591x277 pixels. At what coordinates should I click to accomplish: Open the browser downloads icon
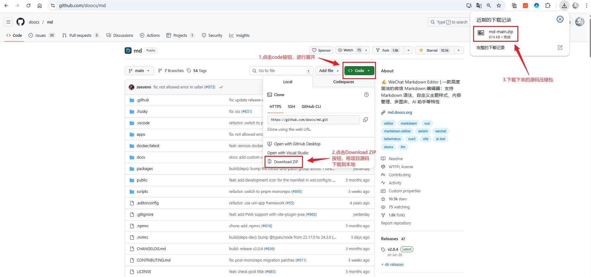(564, 6)
